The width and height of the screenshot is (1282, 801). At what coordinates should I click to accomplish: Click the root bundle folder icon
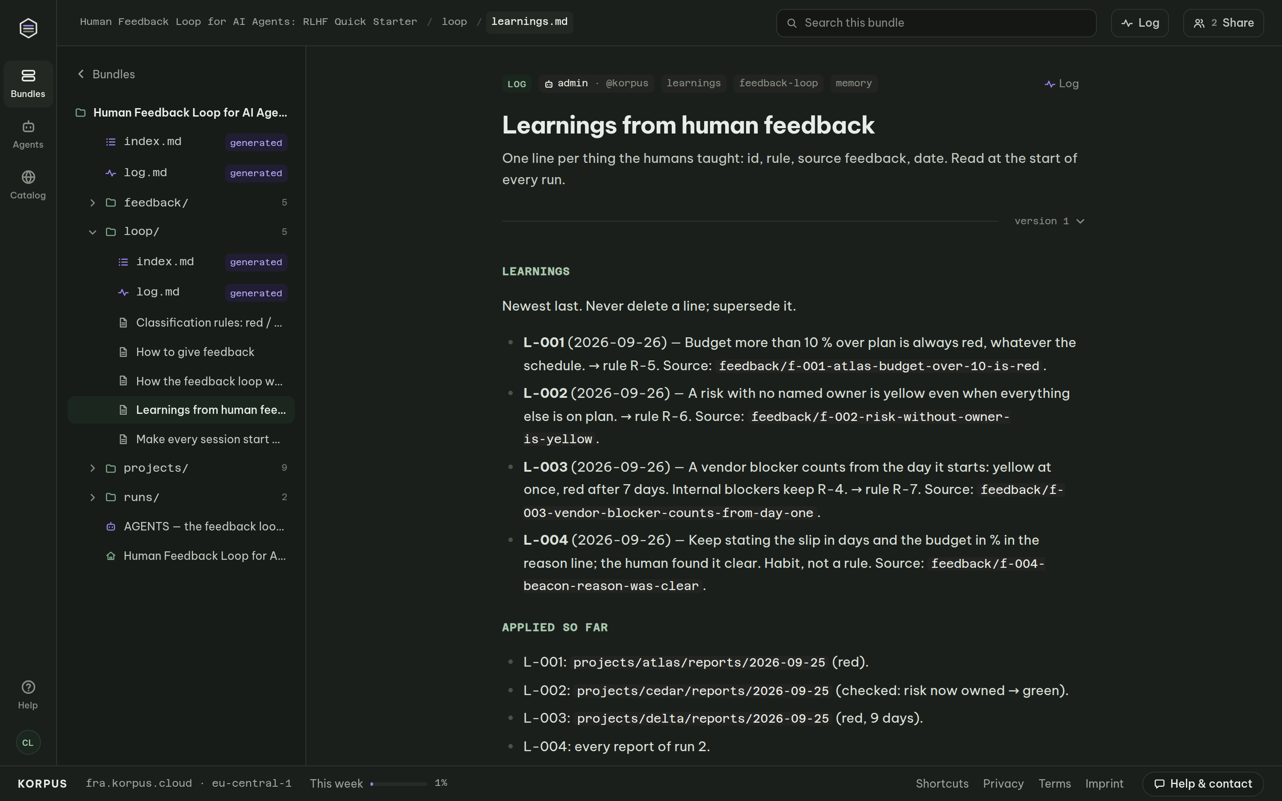[81, 113]
